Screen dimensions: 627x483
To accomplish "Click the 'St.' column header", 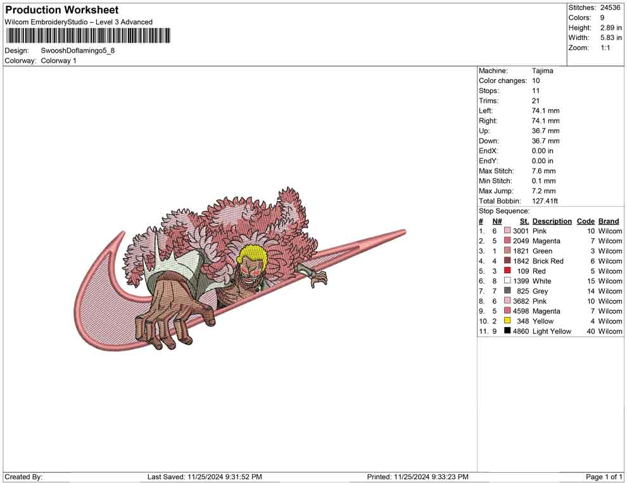I will 524,221.
